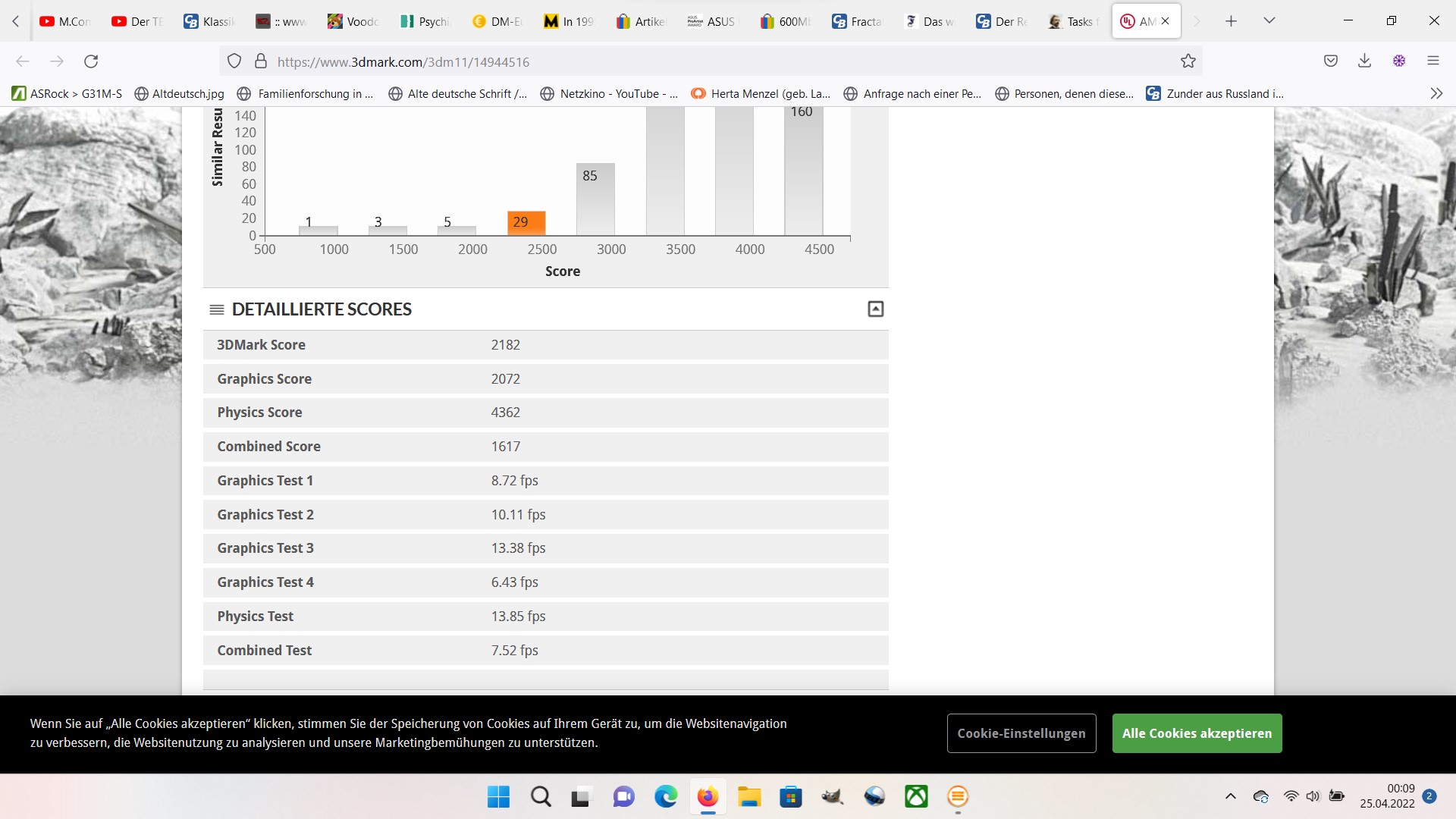Open a new browser tab

tap(1231, 21)
